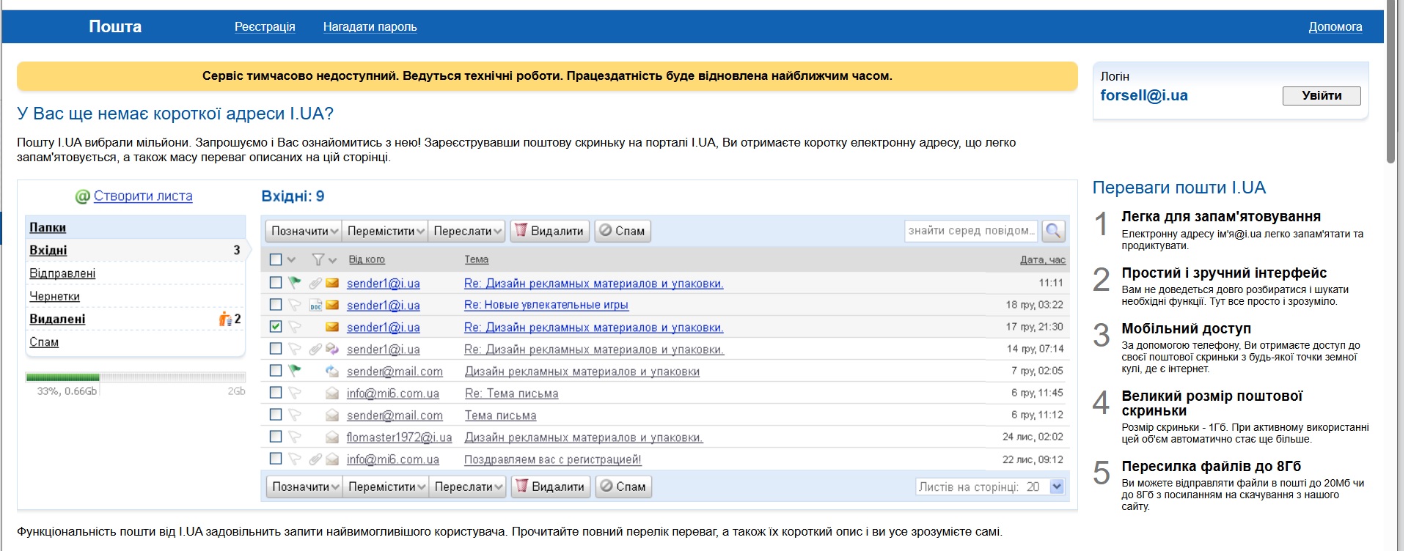Image resolution: width=1411 pixels, height=551 pixels.
Task: Expand the top Перемістити dropdown
Action: (x=386, y=231)
